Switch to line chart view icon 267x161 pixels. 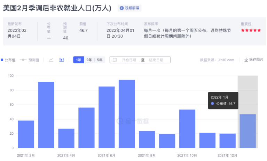[x=51, y=60]
